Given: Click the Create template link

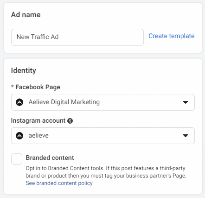Looking at the screenshot, I should point(172,36).
